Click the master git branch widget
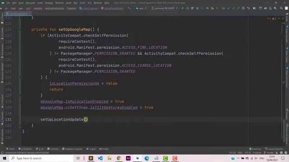Viewport: 289px width, 162px height. point(269,153)
